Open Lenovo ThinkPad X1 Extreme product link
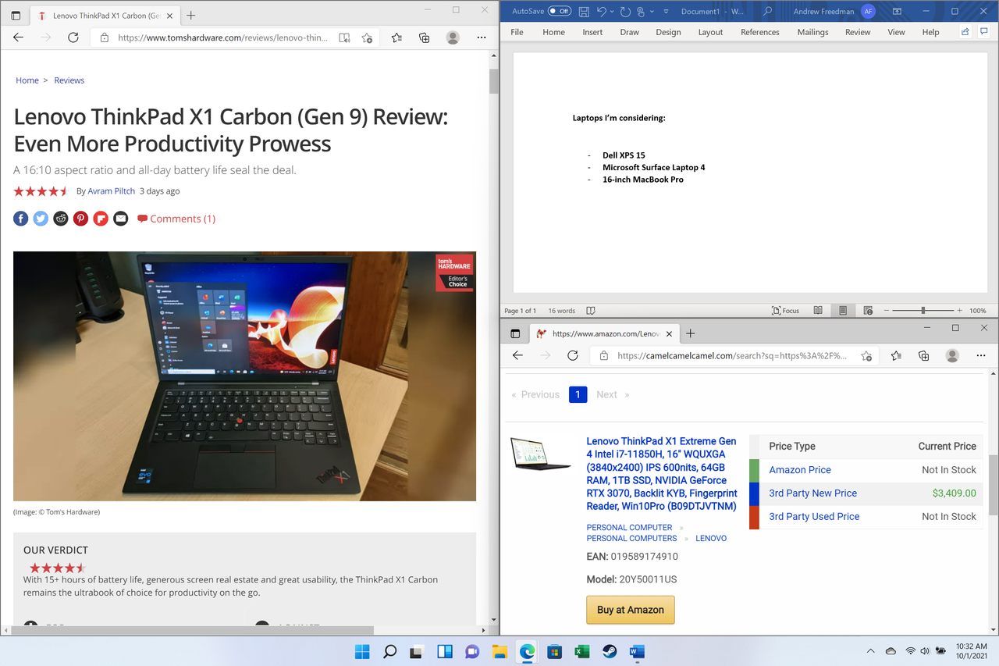The image size is (999, 666). (x=662, y=474)
